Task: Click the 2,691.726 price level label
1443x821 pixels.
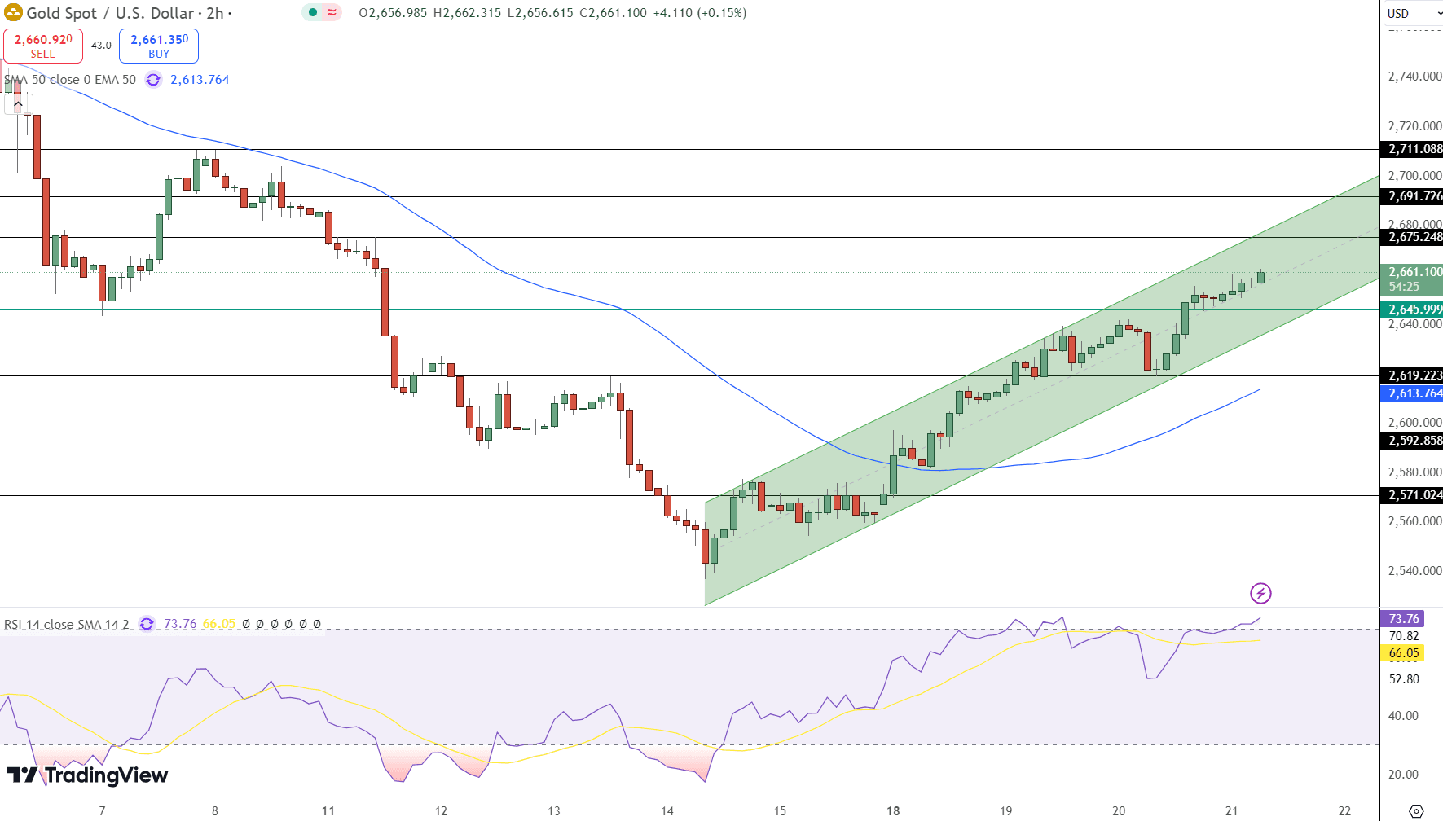Action: [1412, 196]
